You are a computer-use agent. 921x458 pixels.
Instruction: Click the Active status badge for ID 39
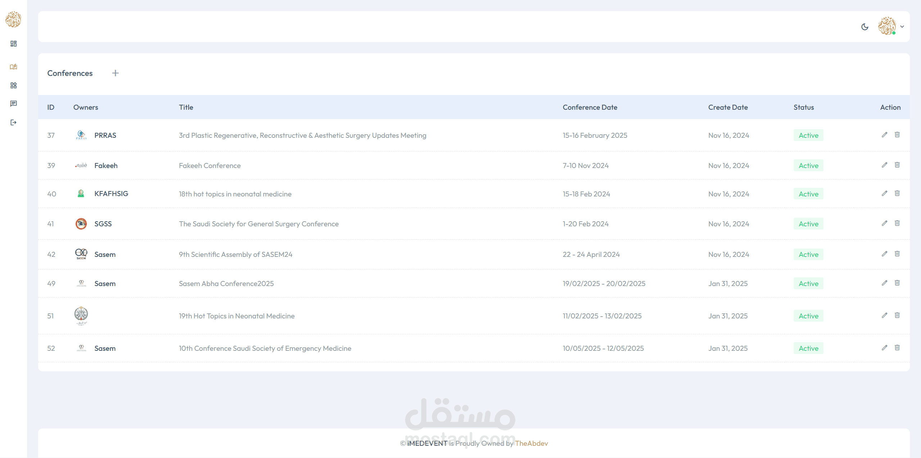pos(808,165)
